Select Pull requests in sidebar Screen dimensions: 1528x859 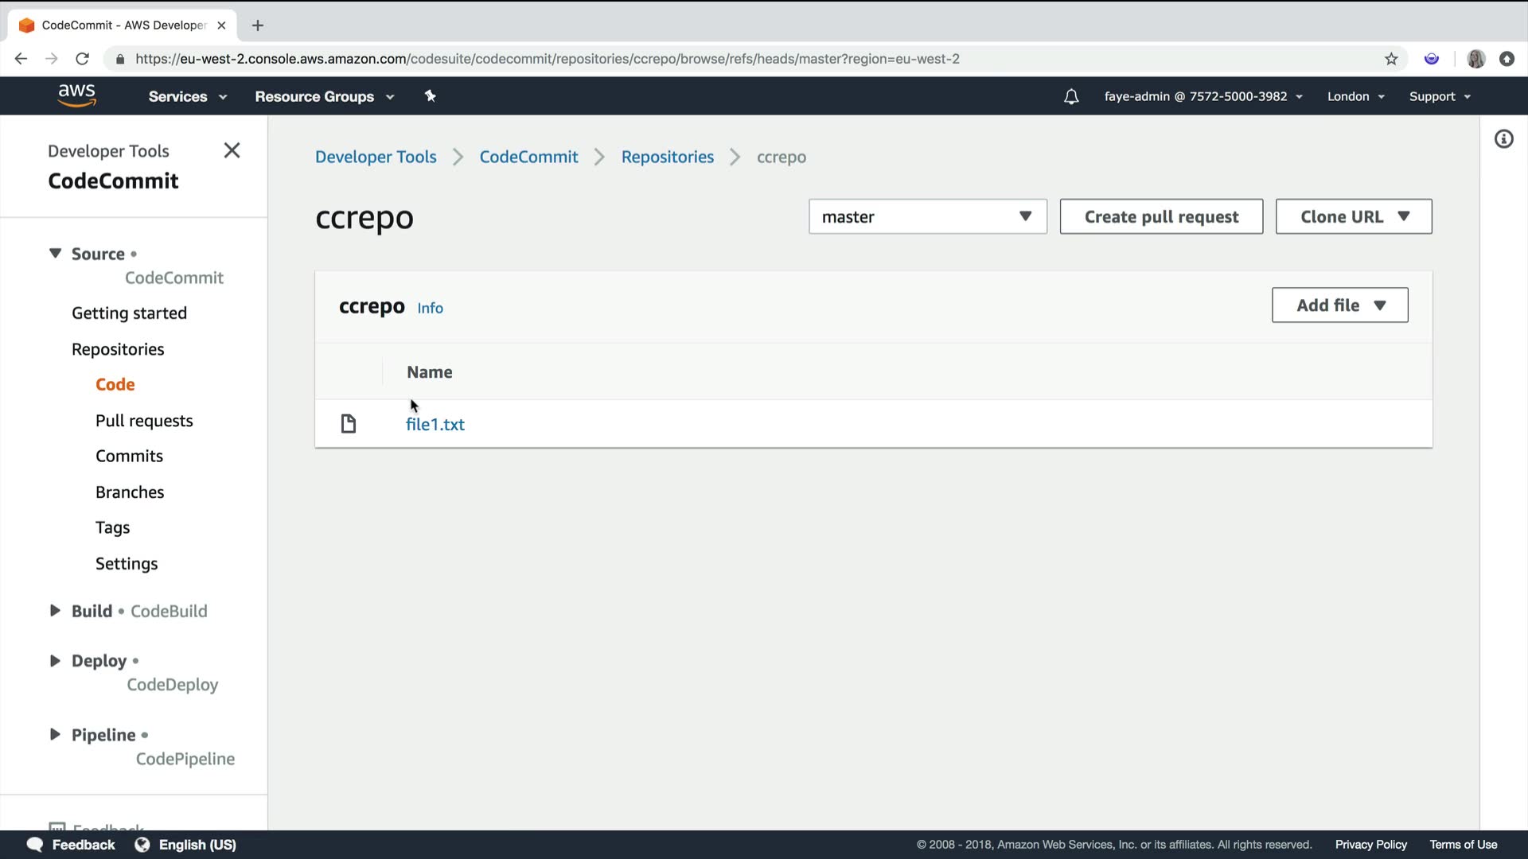[144, 421]
